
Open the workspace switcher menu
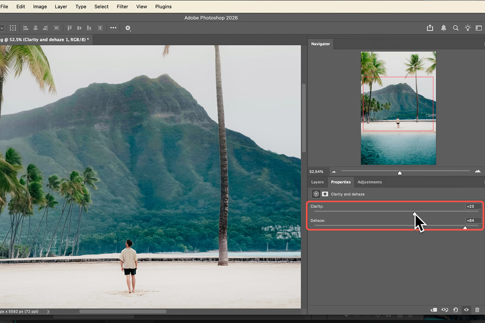pyautogui.click(x=479, y=28)
